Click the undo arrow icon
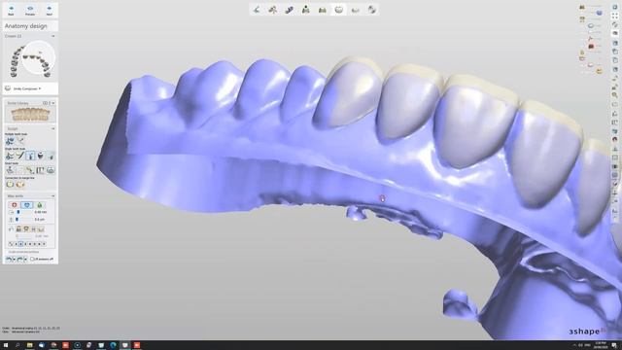 tap(9, 260)
